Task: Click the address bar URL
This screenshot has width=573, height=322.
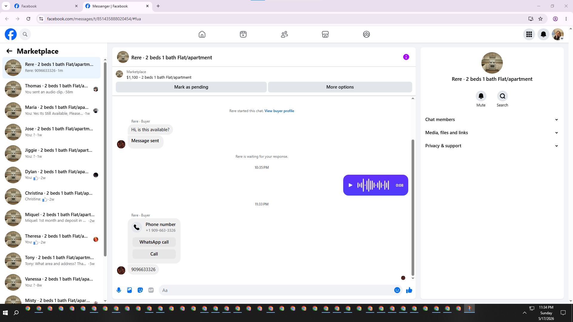Action: click(x=94, y=19)
